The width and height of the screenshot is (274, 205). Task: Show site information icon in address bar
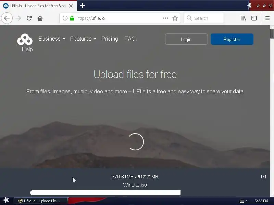65,18
